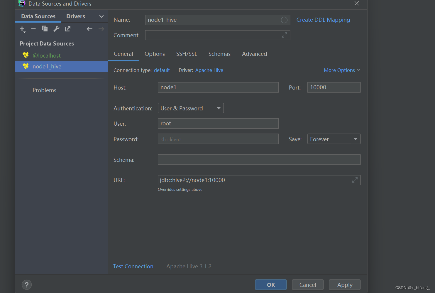Click Apache Hive 3.1.2 version text
This screenshot has height=293, width=435.
189,266
